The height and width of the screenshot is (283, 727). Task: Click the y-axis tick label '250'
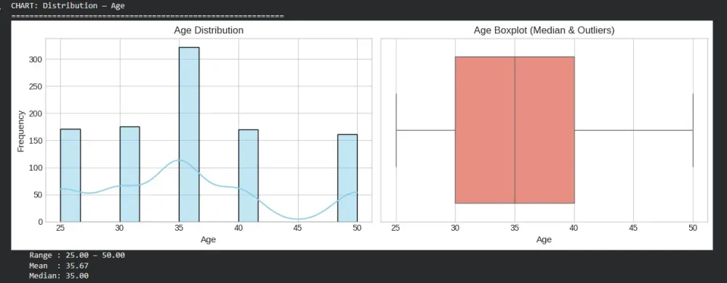click(x=36, y=86)
